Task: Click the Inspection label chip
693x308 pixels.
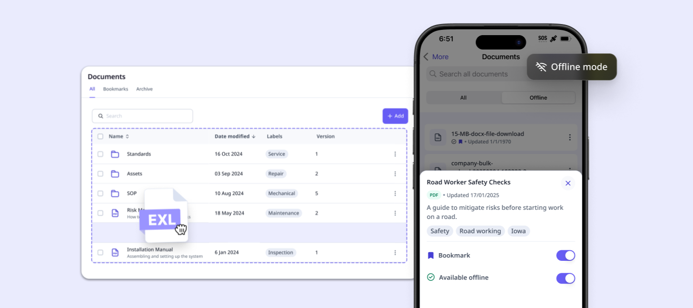Action: (281, 253)
